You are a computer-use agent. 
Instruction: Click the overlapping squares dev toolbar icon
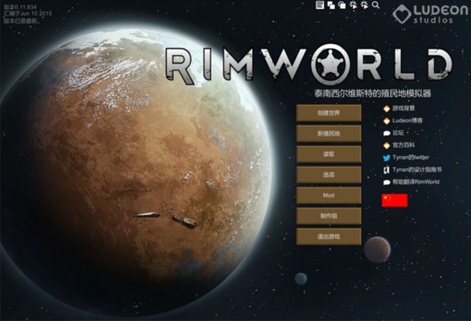[x=331, y=5]
